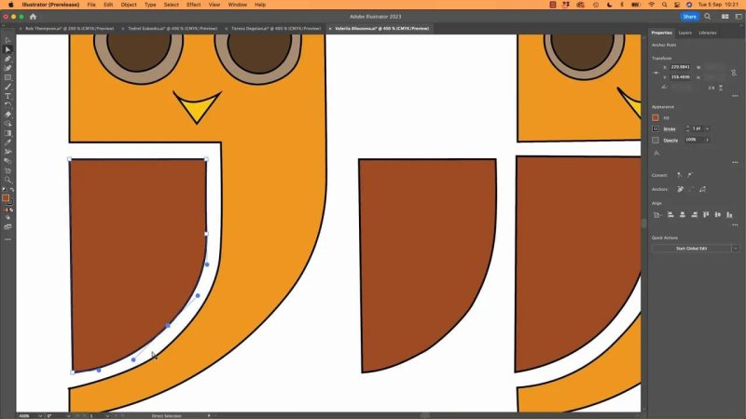Click the stroke weight stepper arrows
Viewport: 746px width, 419px height.
(x=687, y=128)
